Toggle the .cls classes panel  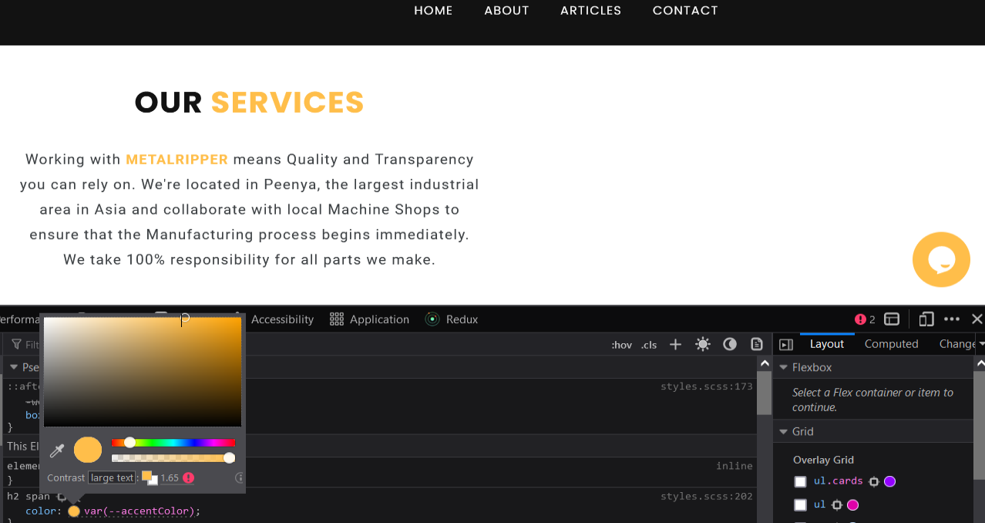click(649, 345)
